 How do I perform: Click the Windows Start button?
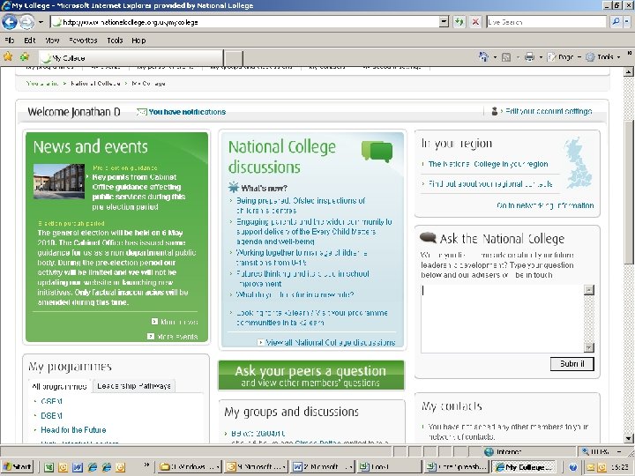pyautogui.click(x=18, y=467)
